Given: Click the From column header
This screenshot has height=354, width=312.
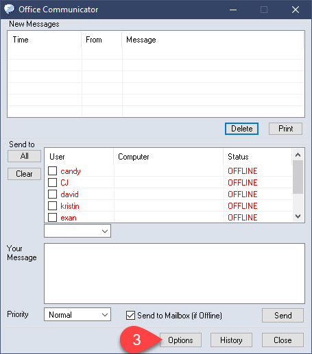Looking at the screenshot, I should click(x=101, y=40).
